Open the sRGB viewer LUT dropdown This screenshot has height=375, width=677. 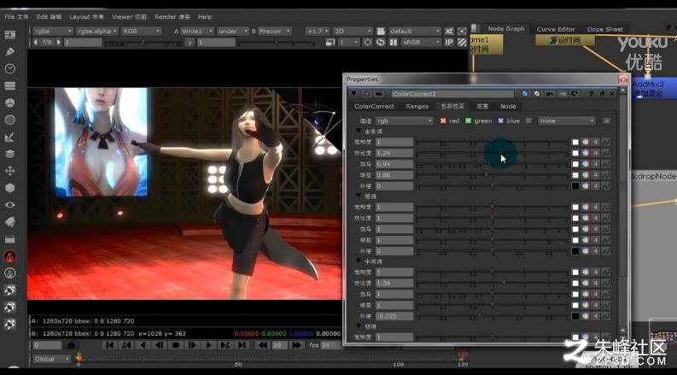tap(422, 43)
